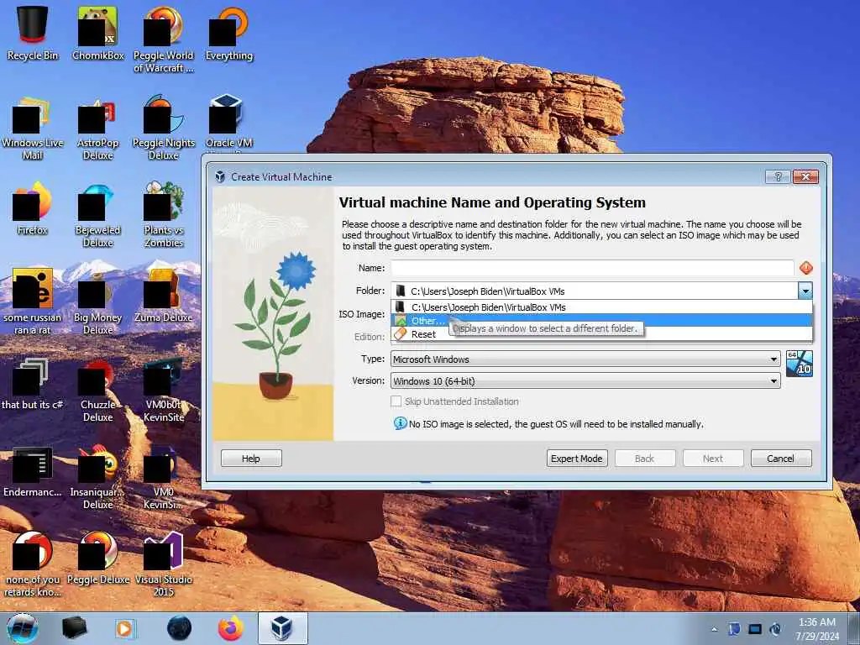860x645 pixels.
Task: Select the VM0 KevinSi... desktop icon
Action: pos(164,477)
